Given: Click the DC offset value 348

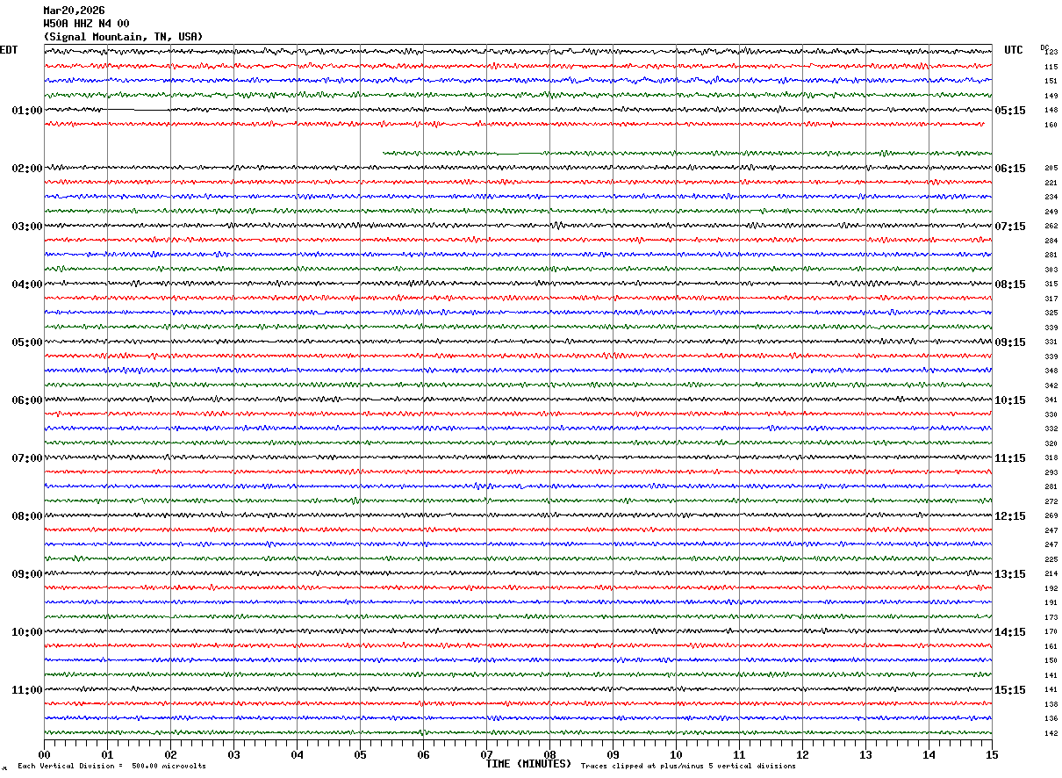Looking at the screenshot, I should pyautogui.click(x=1051, y=371).
